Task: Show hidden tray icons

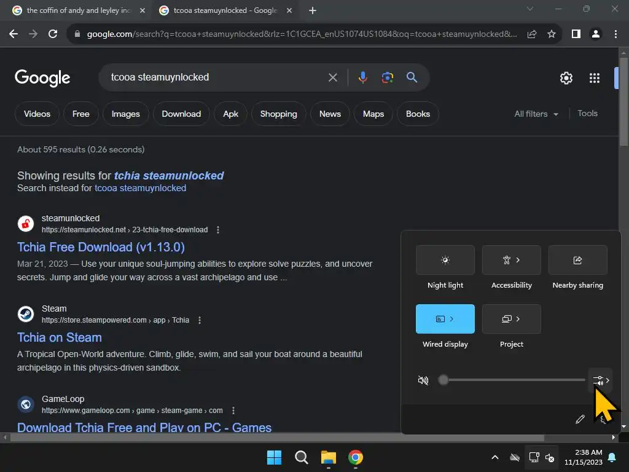Action: (x=495, y=457)
